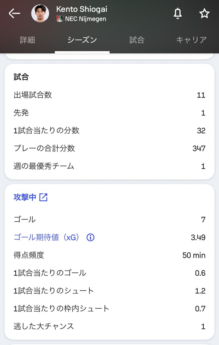Tap the notification bell icon

(x=177, y=13)
